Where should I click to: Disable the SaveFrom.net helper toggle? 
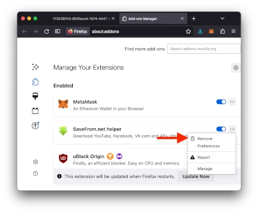[x=221, y=129]
